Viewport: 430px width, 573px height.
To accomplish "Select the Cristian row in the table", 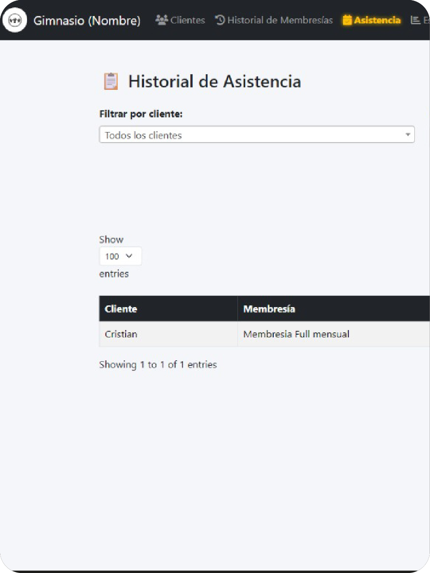I will coord(121,334).
